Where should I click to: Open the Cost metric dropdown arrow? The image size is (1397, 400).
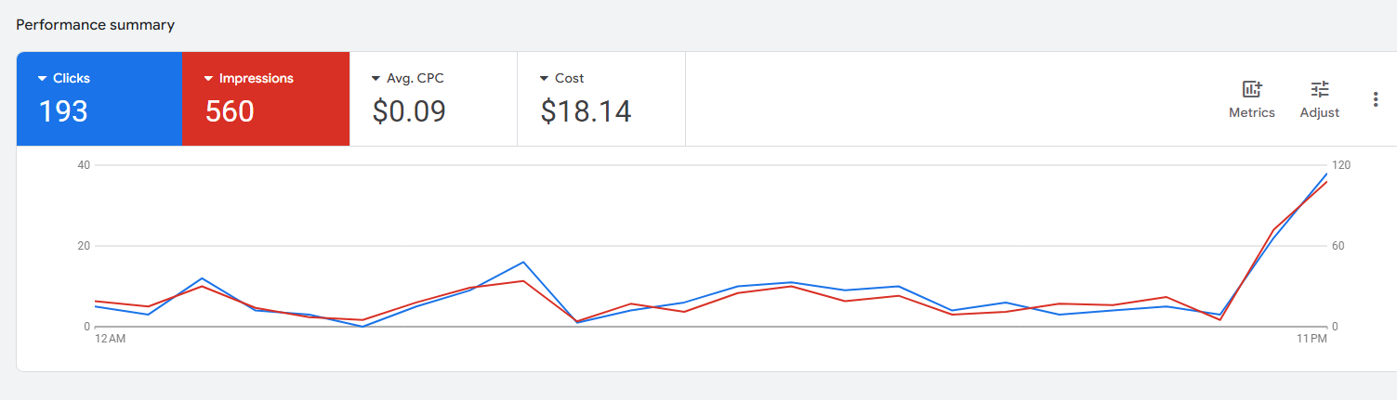pyautogui.click(x=544, y=79)
